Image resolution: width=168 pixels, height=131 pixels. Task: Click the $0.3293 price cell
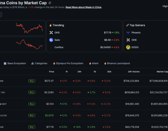[49, 92]
